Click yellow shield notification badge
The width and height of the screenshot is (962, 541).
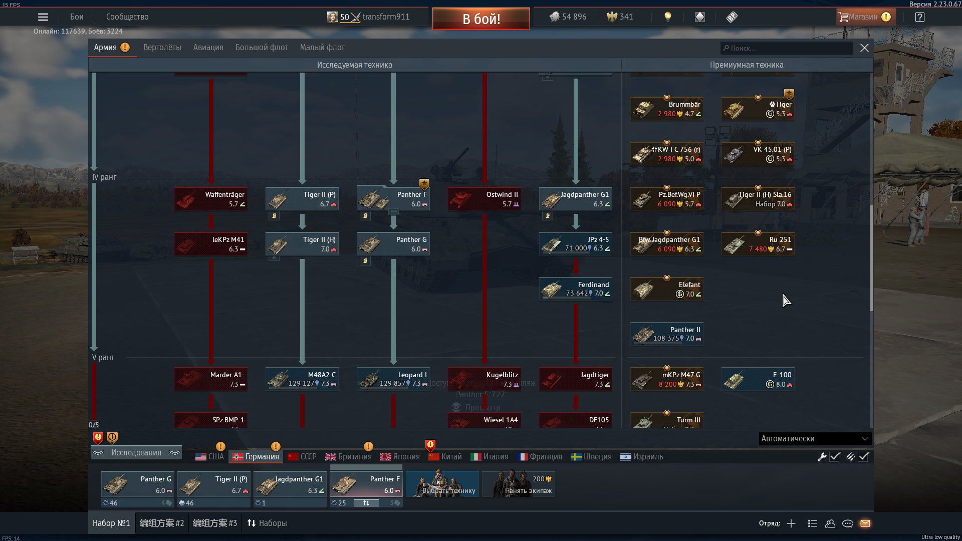point(112,438)
